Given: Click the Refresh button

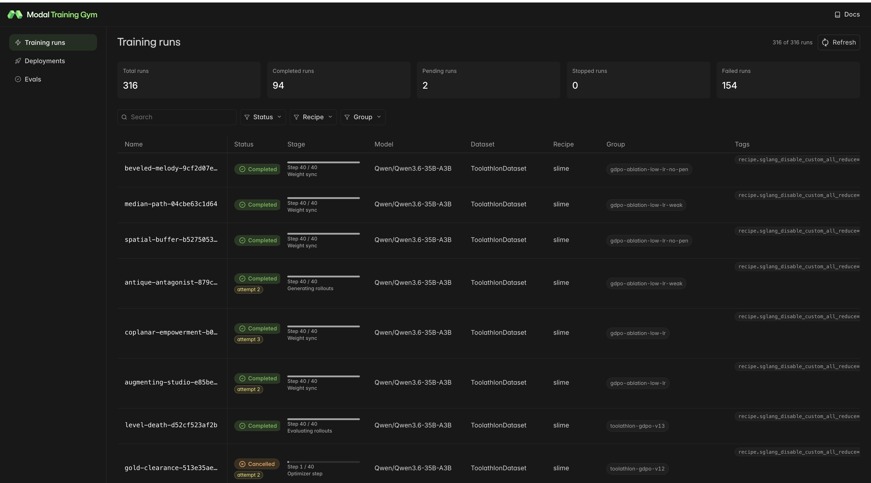Looking at the screenshot, I should [839, 42].
